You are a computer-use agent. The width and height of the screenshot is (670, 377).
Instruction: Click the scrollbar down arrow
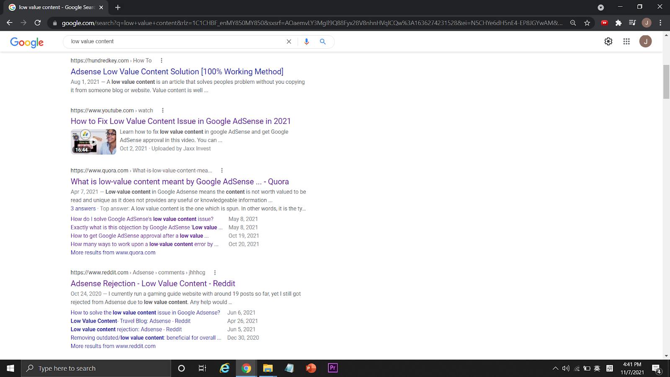coord(666,356)
